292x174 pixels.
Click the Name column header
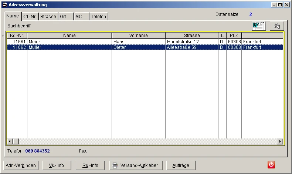coord(69,36)
